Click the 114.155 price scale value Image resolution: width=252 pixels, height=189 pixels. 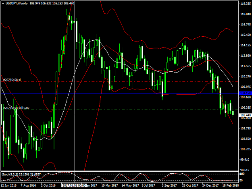pyautogui.click(x=246, y=45)
